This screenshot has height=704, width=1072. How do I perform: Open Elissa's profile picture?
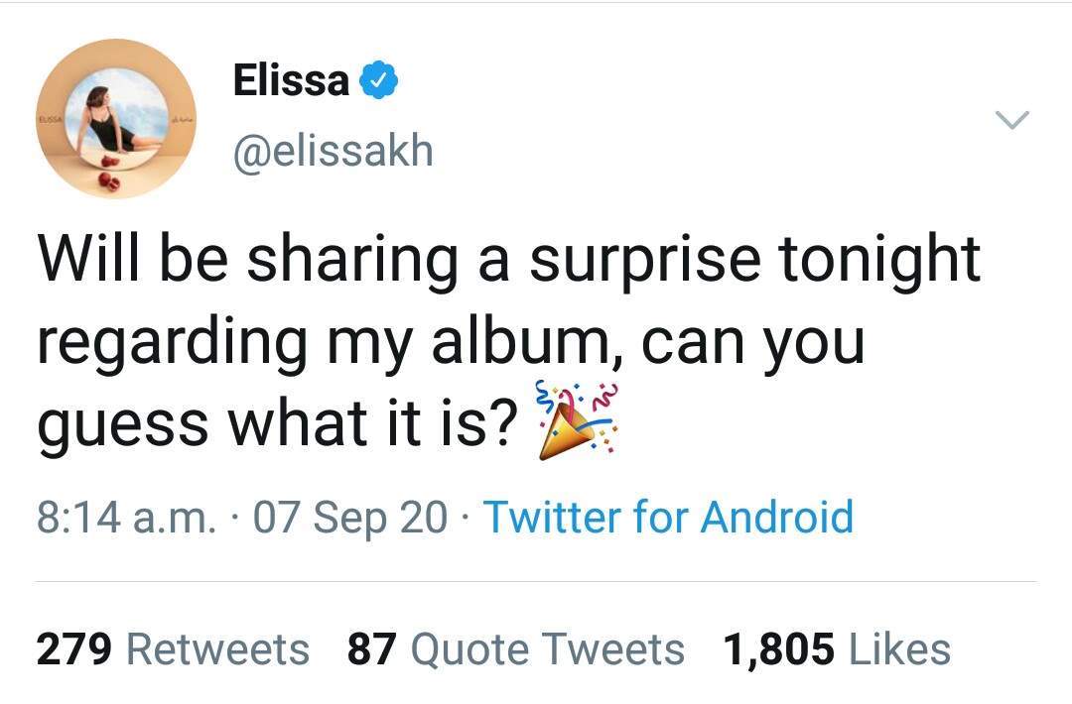116,119
